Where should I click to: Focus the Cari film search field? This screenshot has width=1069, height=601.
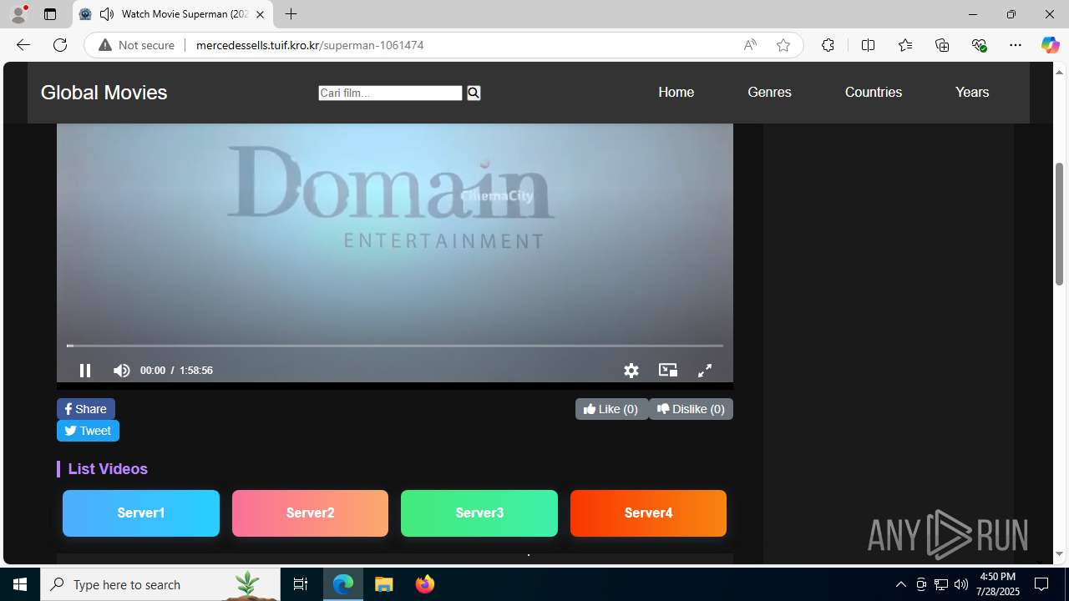pyautogui.click(x=390, y=93)
